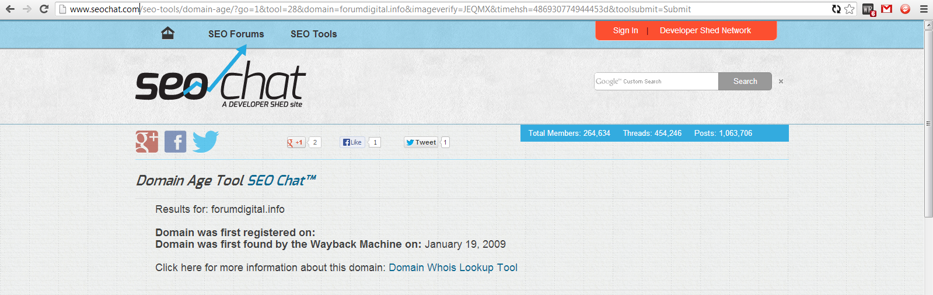
Task: Open the Domain Whois Lookup Tool link
Action: (x=453, y=268)
